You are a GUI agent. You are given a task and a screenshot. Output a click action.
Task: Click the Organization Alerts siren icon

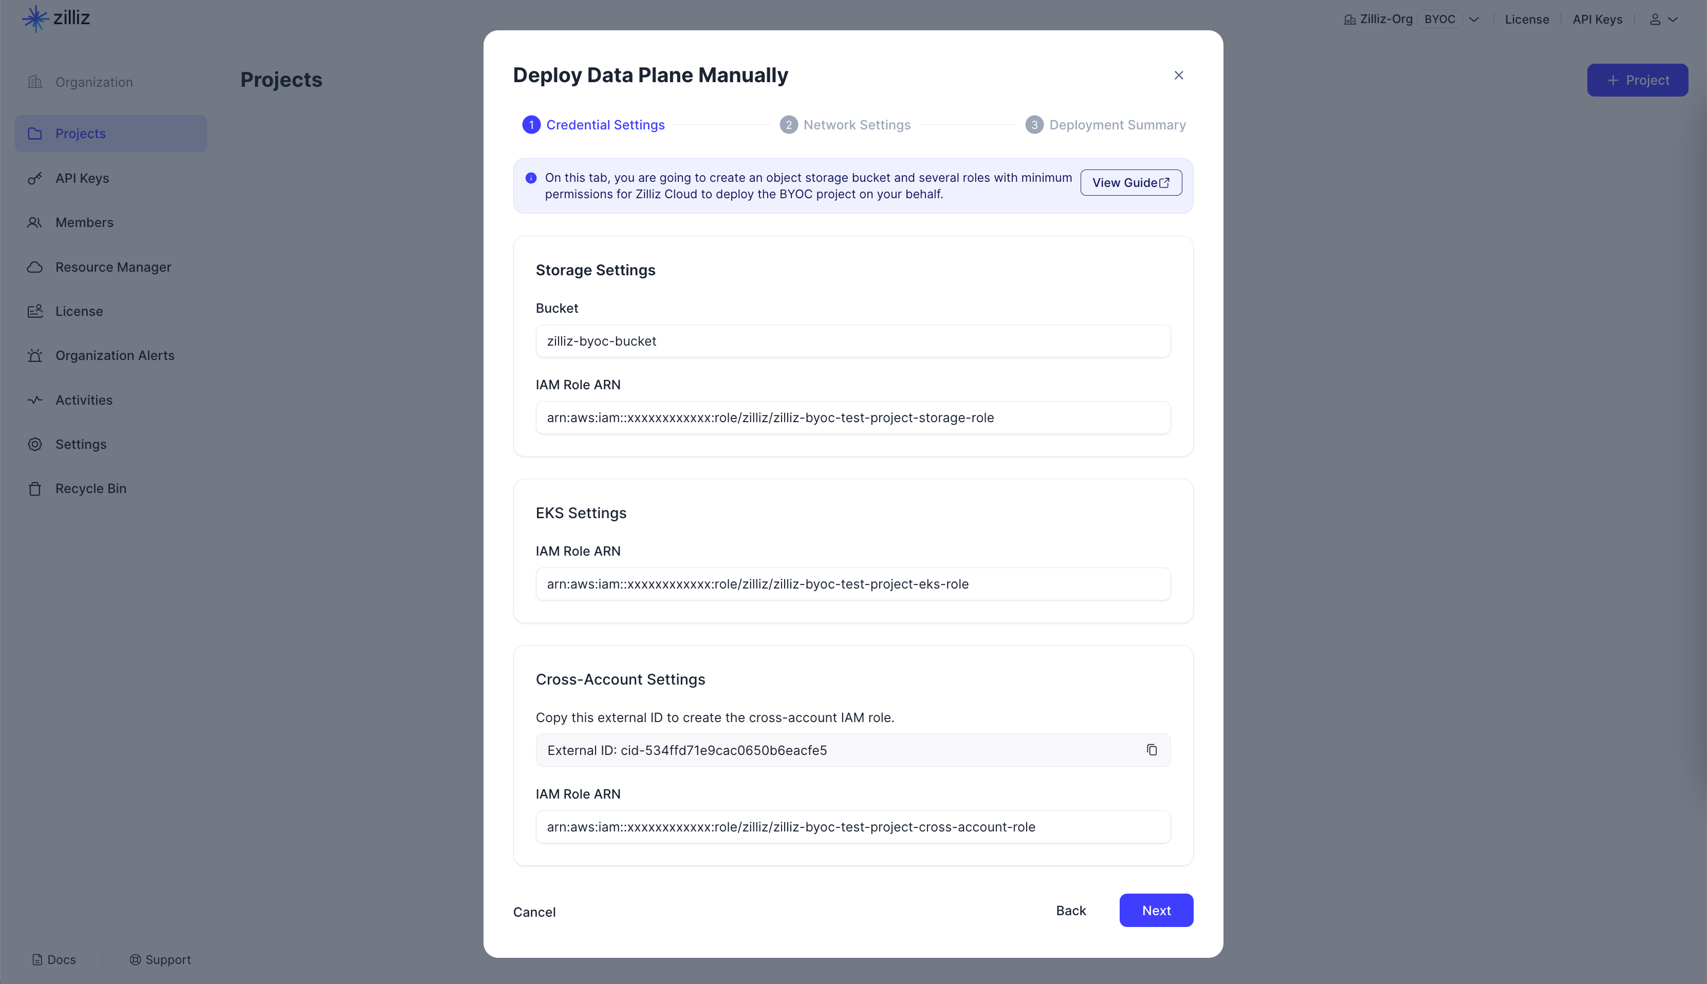(34, 355)
